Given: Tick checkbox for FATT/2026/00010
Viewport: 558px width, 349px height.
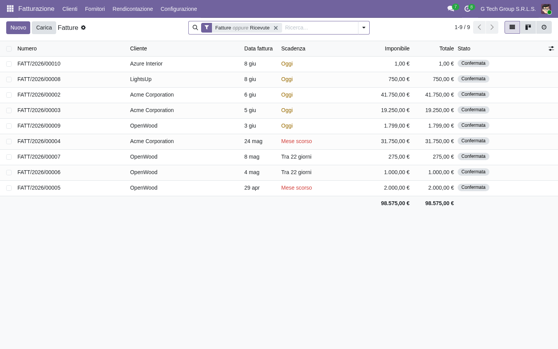Looking at the screenshot, I should click(x=9, y=64).
